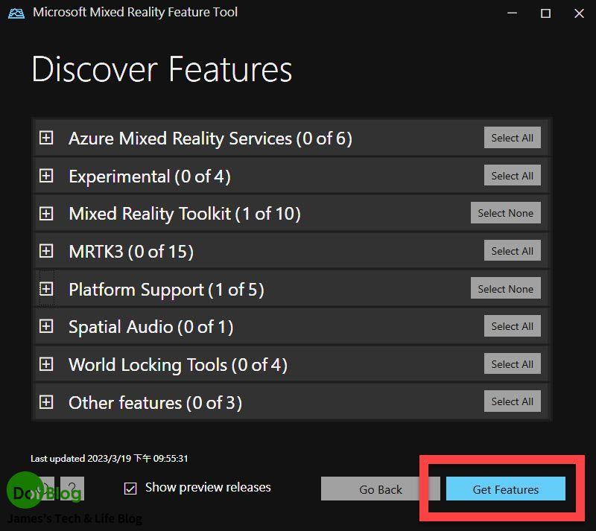The width and height of the screenshot is (596, 531).
Task: Select All for Spatial Audio
Action: [x=512, y=326]
